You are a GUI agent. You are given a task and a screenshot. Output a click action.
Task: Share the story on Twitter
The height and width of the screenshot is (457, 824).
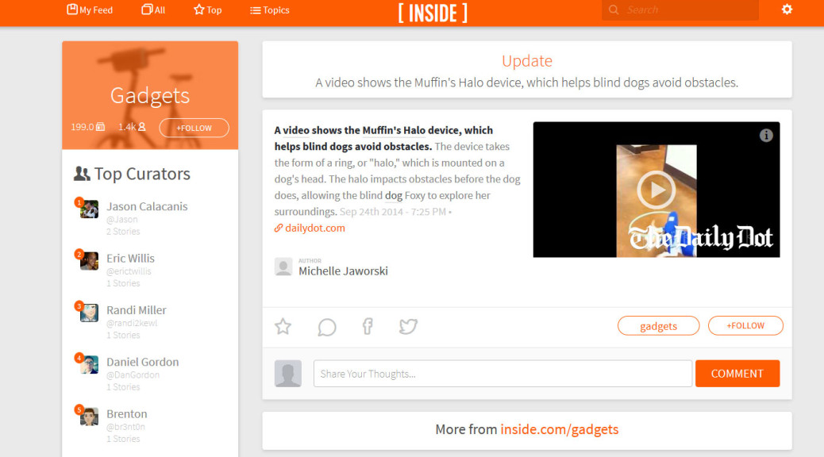[x=408, y=326]
